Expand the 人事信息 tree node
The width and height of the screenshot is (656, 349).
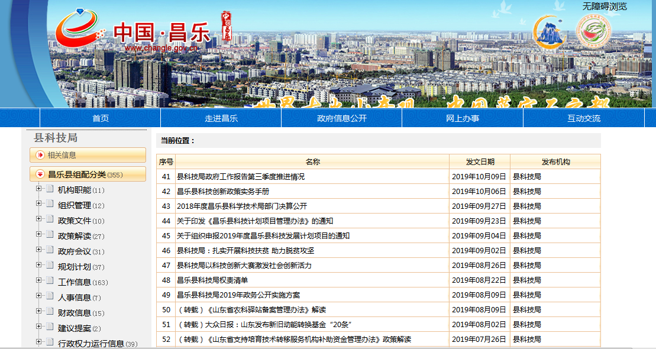[39, 296]
